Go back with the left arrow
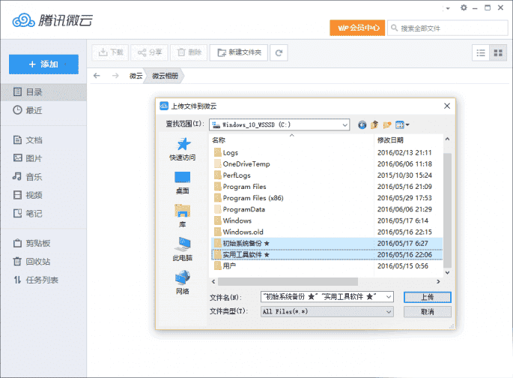The image size is (513, 378). coord(97,76)
